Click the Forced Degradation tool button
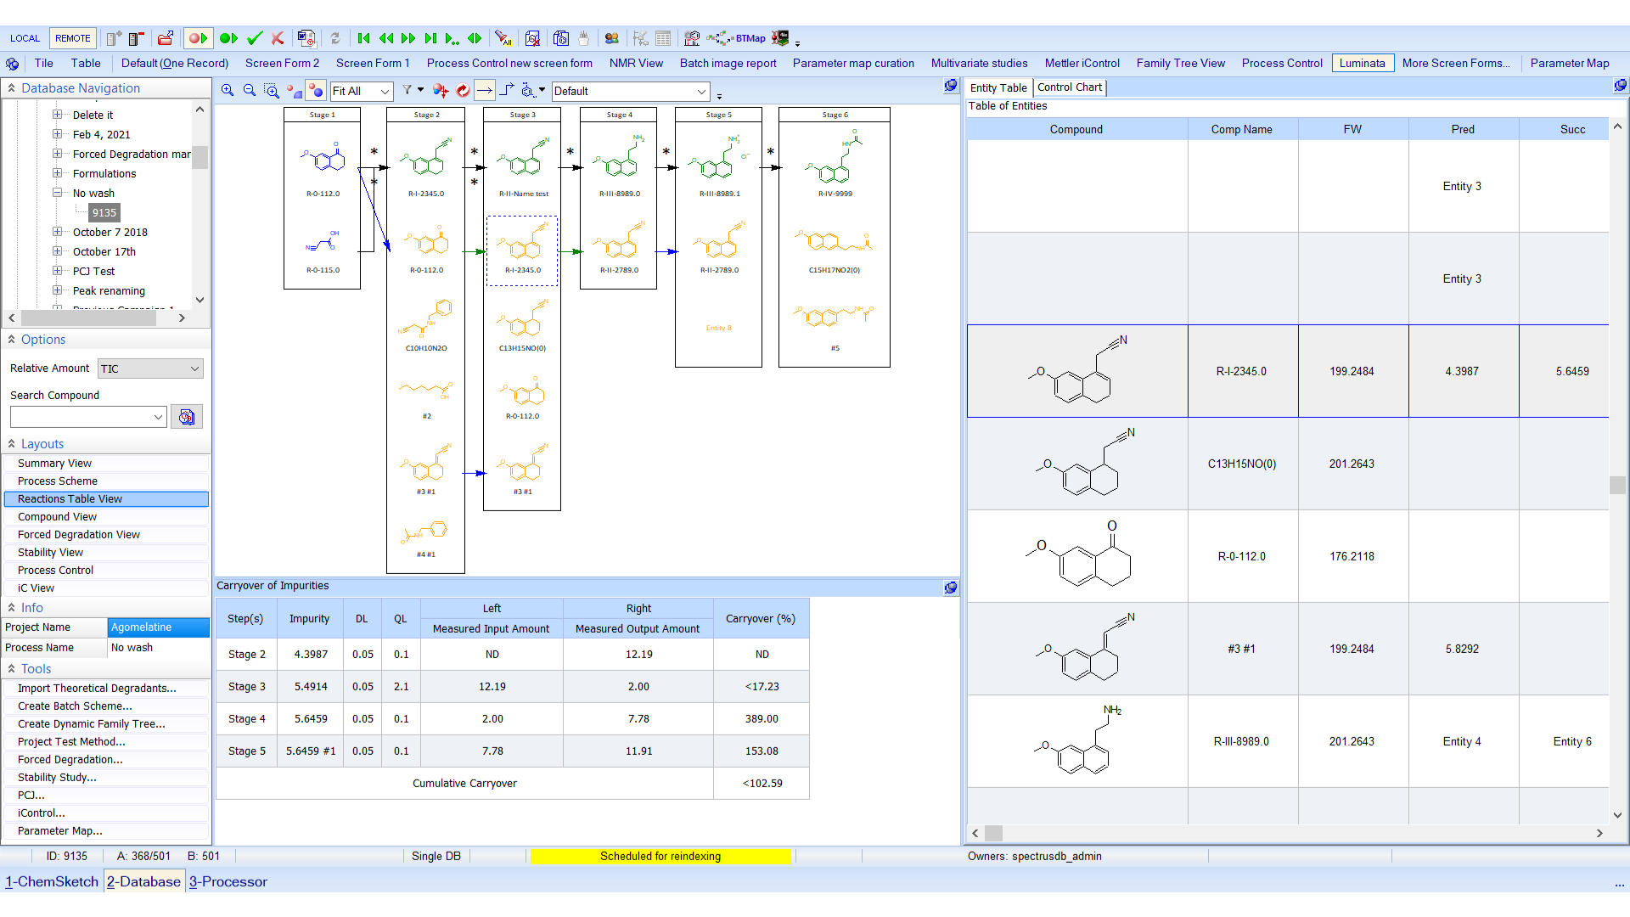 tap(70, 759)
